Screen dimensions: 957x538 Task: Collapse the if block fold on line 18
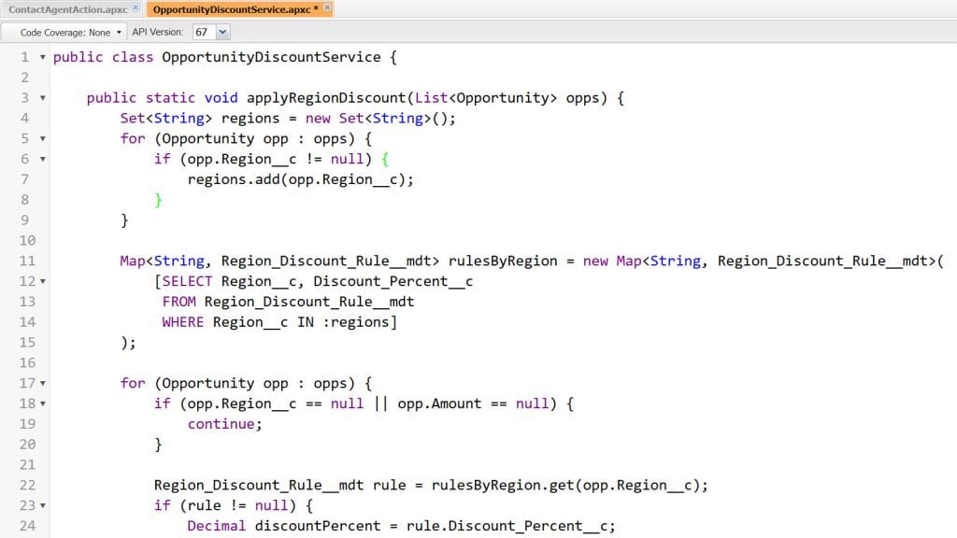click(x=43, y=403)
